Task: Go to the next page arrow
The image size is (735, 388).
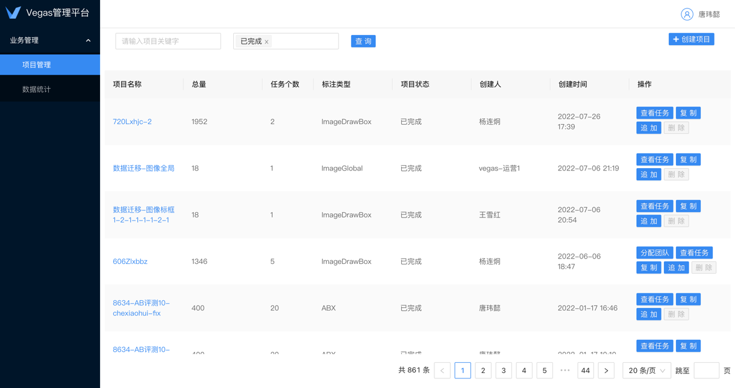Action: tap(606, 371)
